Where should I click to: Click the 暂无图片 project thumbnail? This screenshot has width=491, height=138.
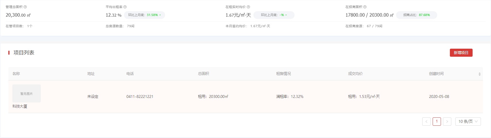26,94
